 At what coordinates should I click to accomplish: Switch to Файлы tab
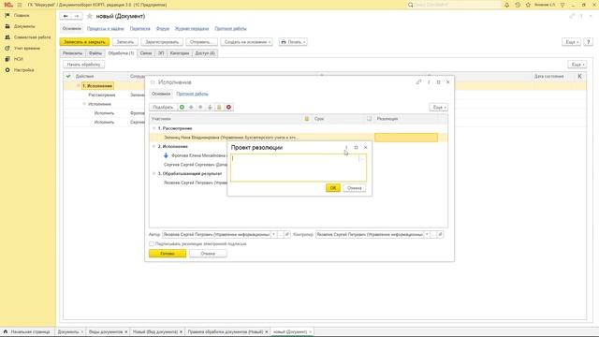coord(95,53)
